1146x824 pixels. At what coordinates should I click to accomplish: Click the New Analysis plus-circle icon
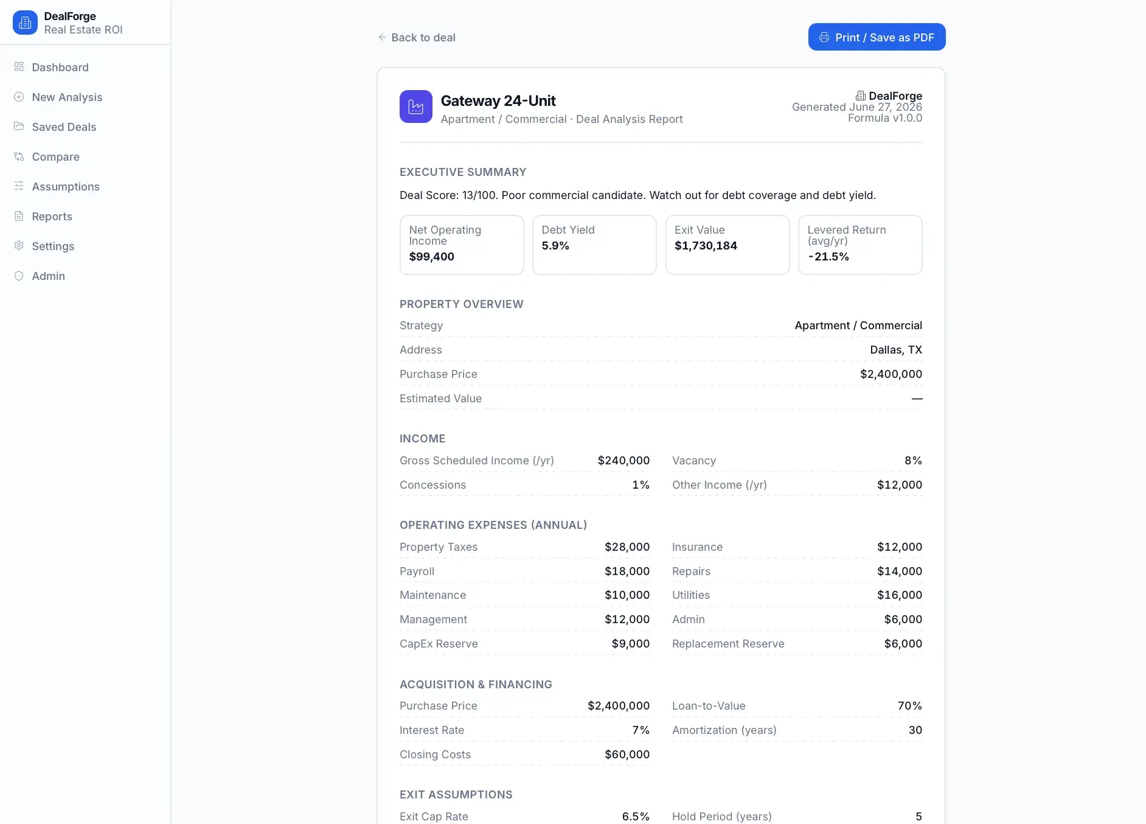pos(19,97)
